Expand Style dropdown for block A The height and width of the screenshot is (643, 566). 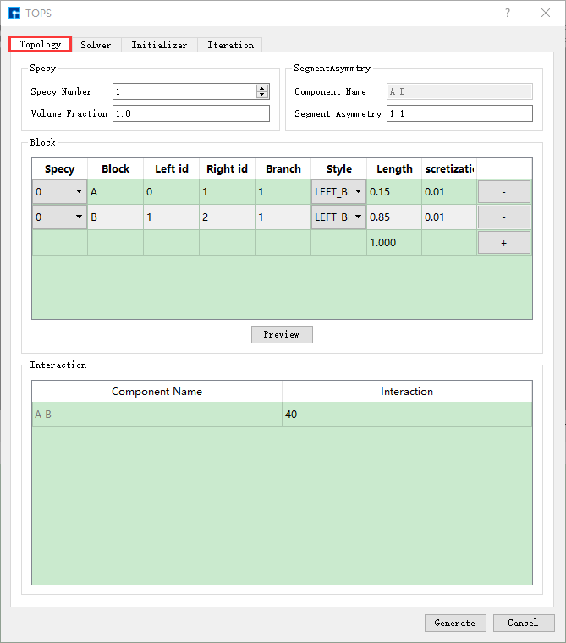click(338, 192)
